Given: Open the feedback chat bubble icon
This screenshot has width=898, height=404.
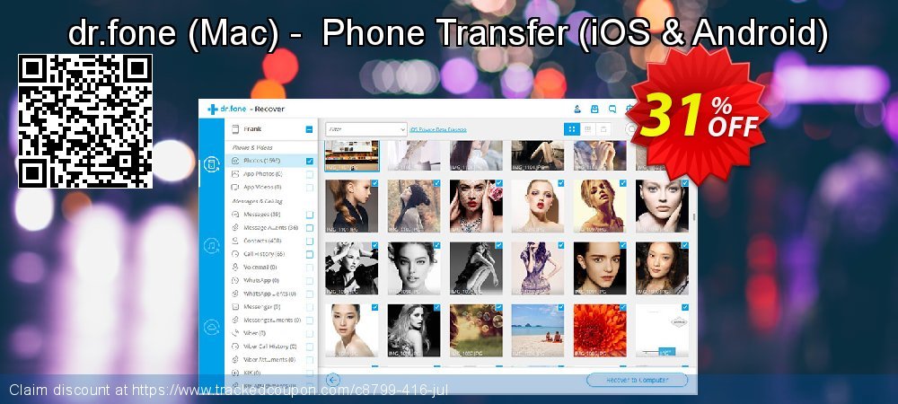Looking at the screenshot, I should [x=612, y=109].
